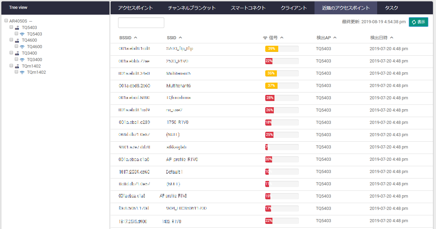436x229 pixels.
Task: Open the チャンネルブランケット tab
Action: [x=192, y=8]
